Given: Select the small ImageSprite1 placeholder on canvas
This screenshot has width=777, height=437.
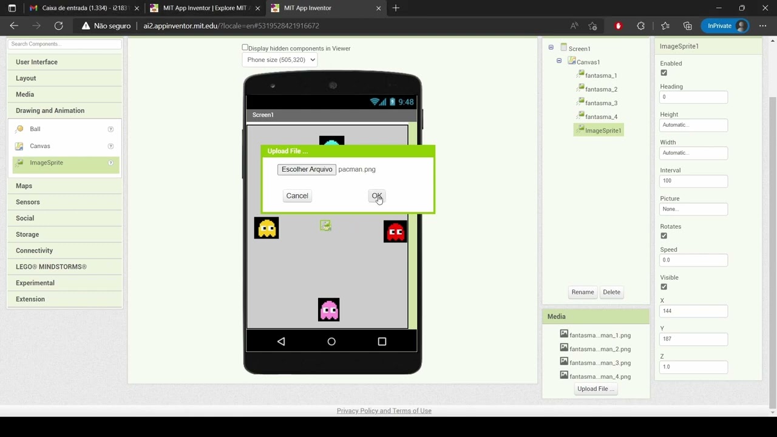Looking at the screenshot, I should pos(325,225).
